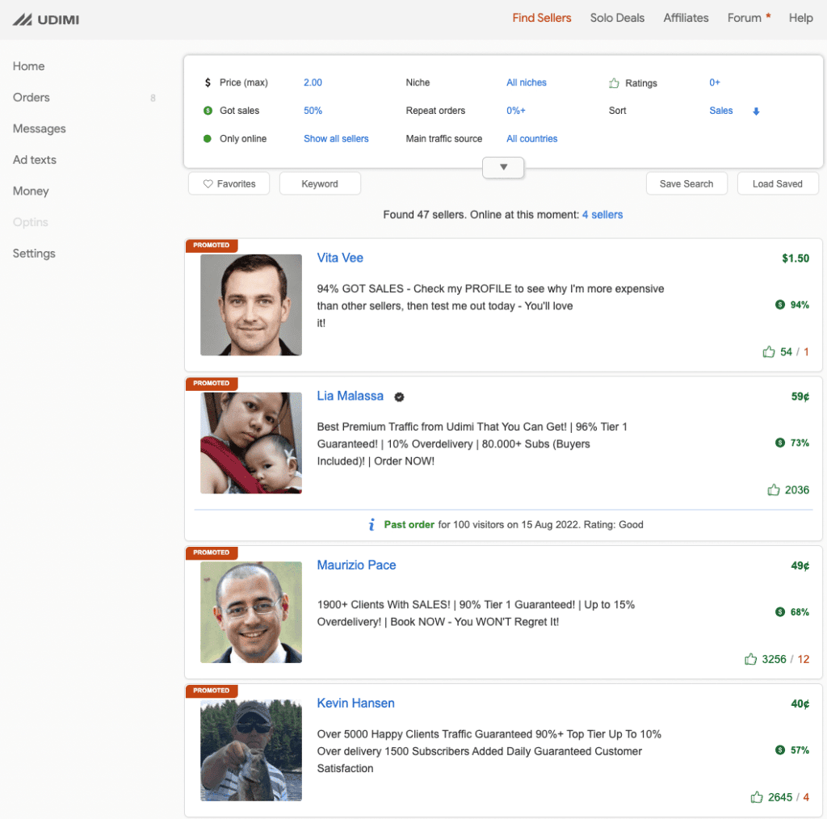This screenshot has height=819, width=827.
Task: Click the Keyword button
Action: (x=320, y=183)
